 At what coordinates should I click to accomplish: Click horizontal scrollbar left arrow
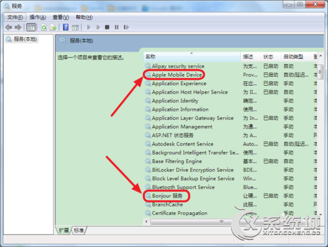click(x=146, y=221)
